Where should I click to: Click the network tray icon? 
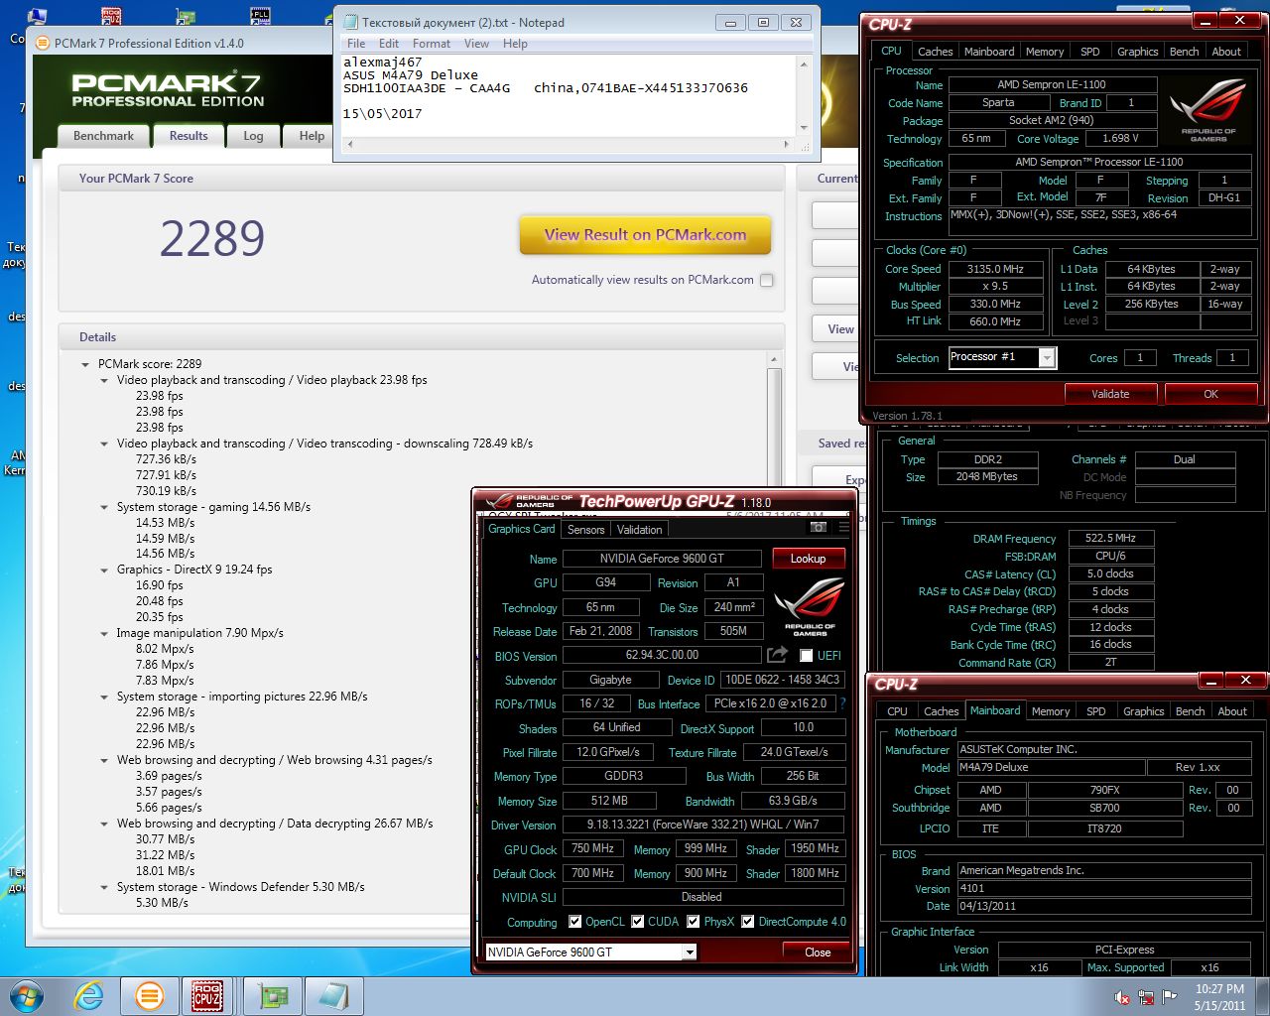tap(1146, 996)
